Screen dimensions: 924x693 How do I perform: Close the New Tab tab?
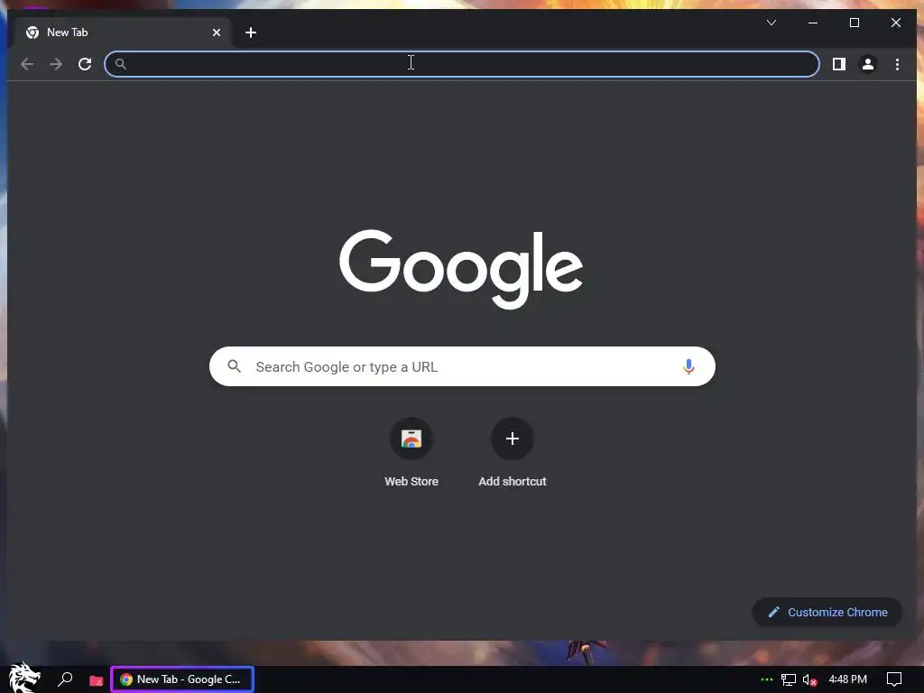pyautogui.click(x=217, y=32)
